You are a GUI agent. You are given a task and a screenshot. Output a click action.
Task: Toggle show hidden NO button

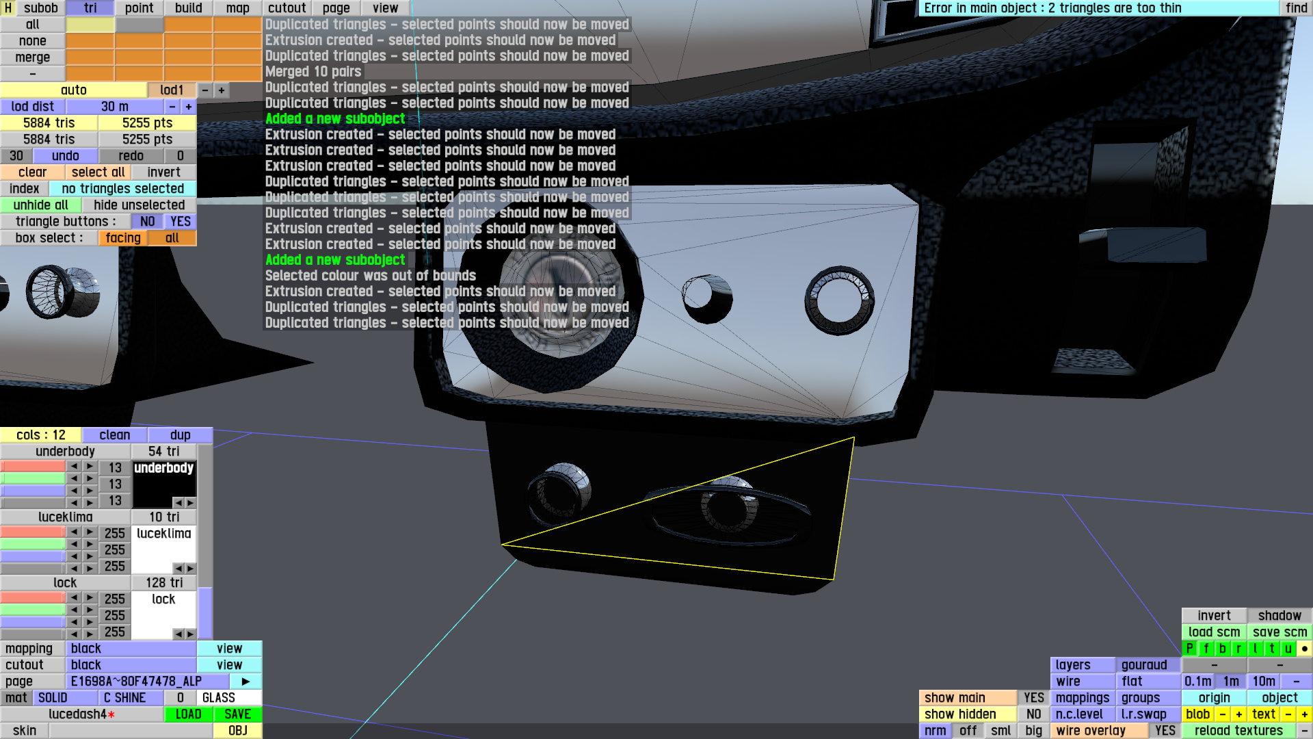pos(1033,714)
